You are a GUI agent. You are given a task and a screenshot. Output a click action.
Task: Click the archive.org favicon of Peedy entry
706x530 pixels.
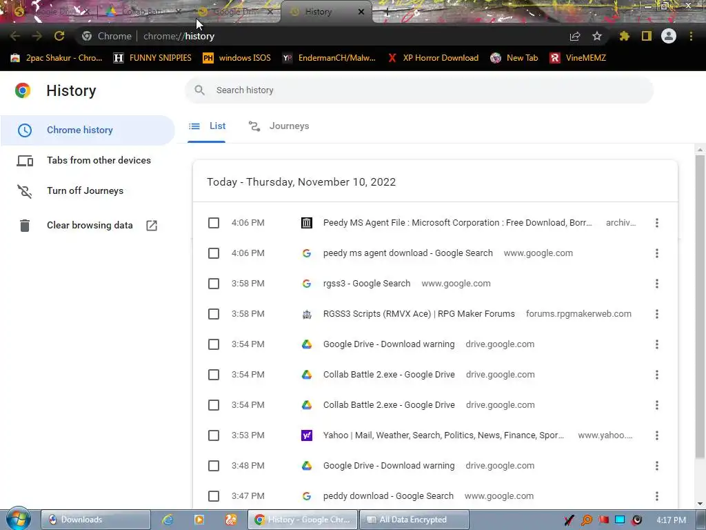point(307,223)
